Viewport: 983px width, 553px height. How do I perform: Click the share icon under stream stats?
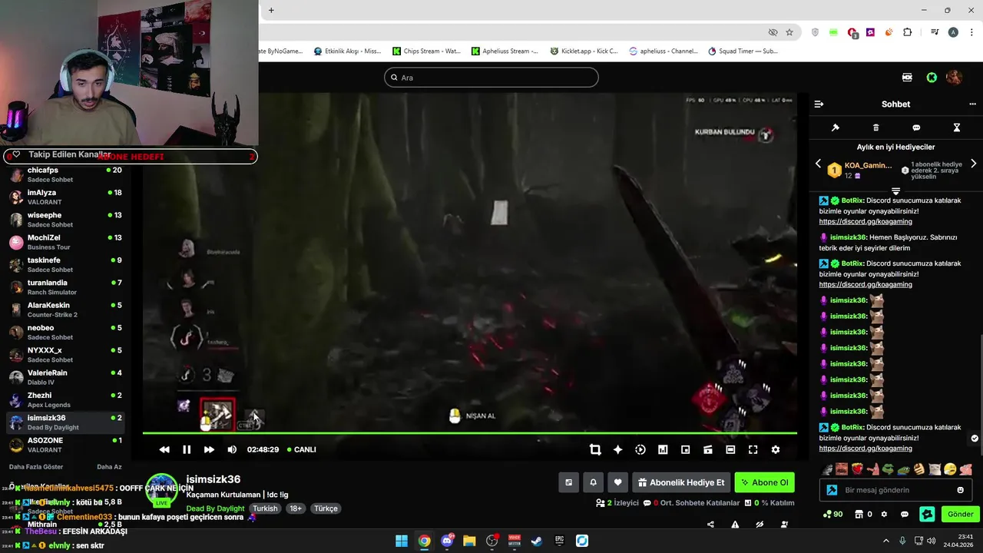pyautogui.click(x=710, y=525)
